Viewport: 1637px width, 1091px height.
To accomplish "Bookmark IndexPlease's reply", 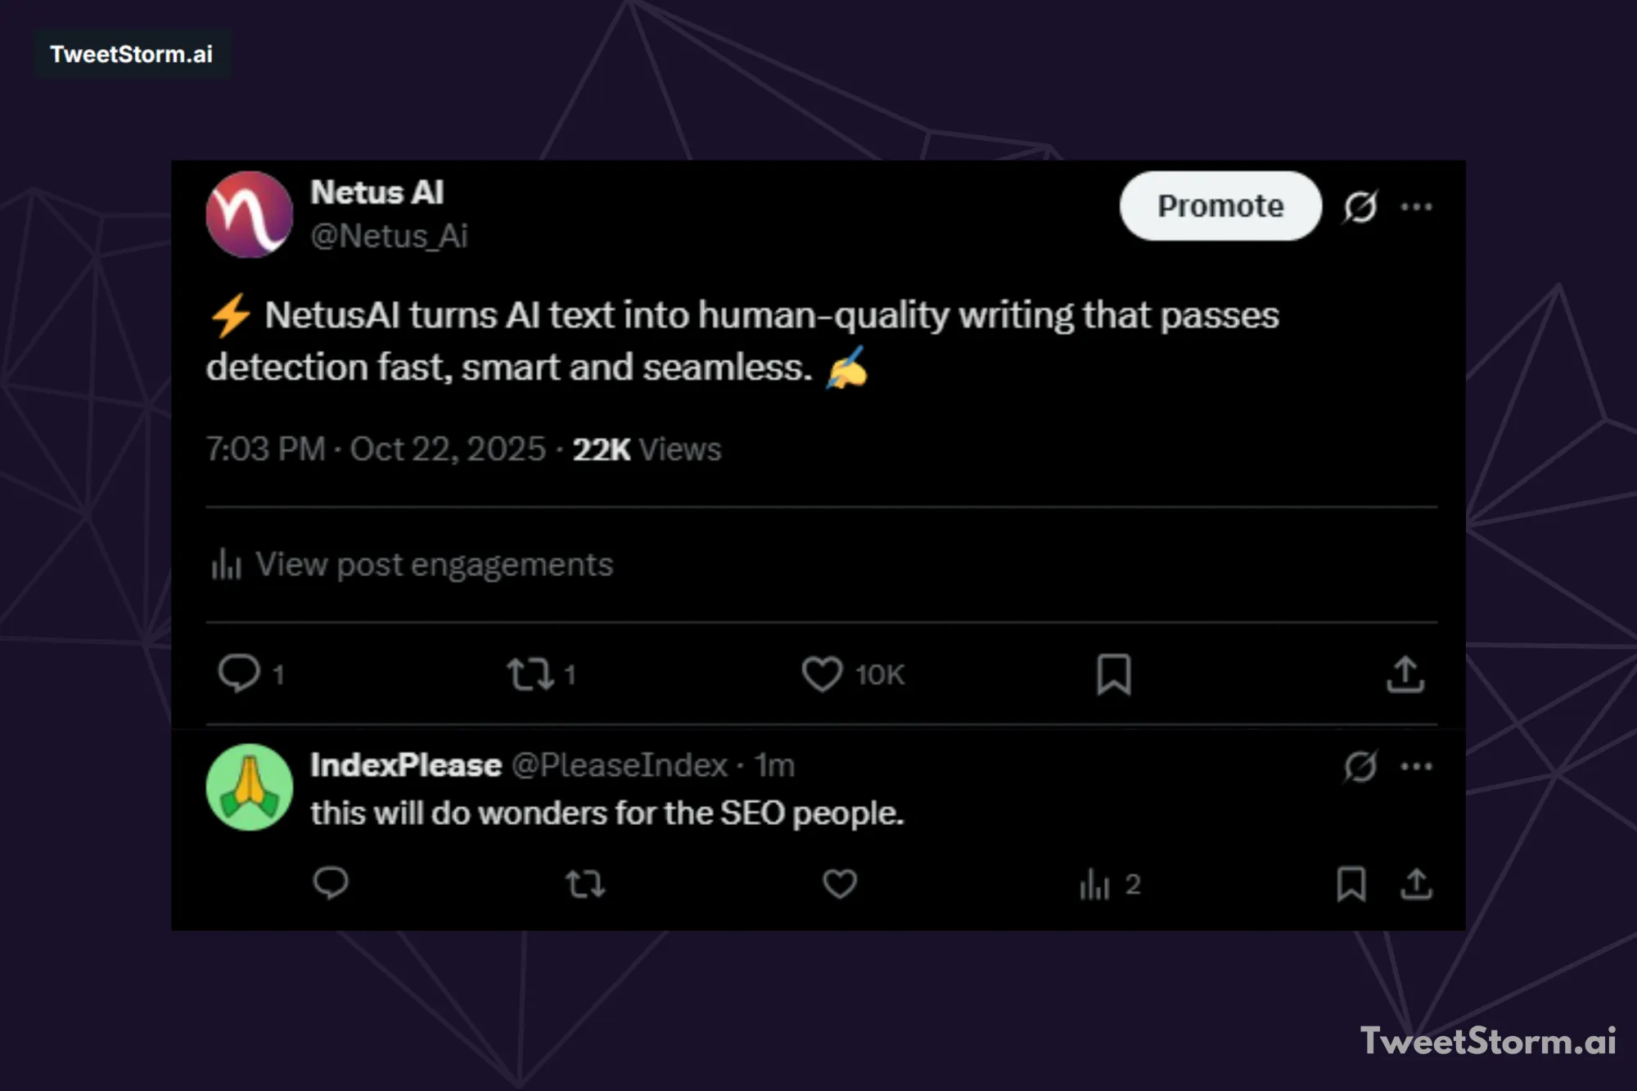I will coord(1351,884).
